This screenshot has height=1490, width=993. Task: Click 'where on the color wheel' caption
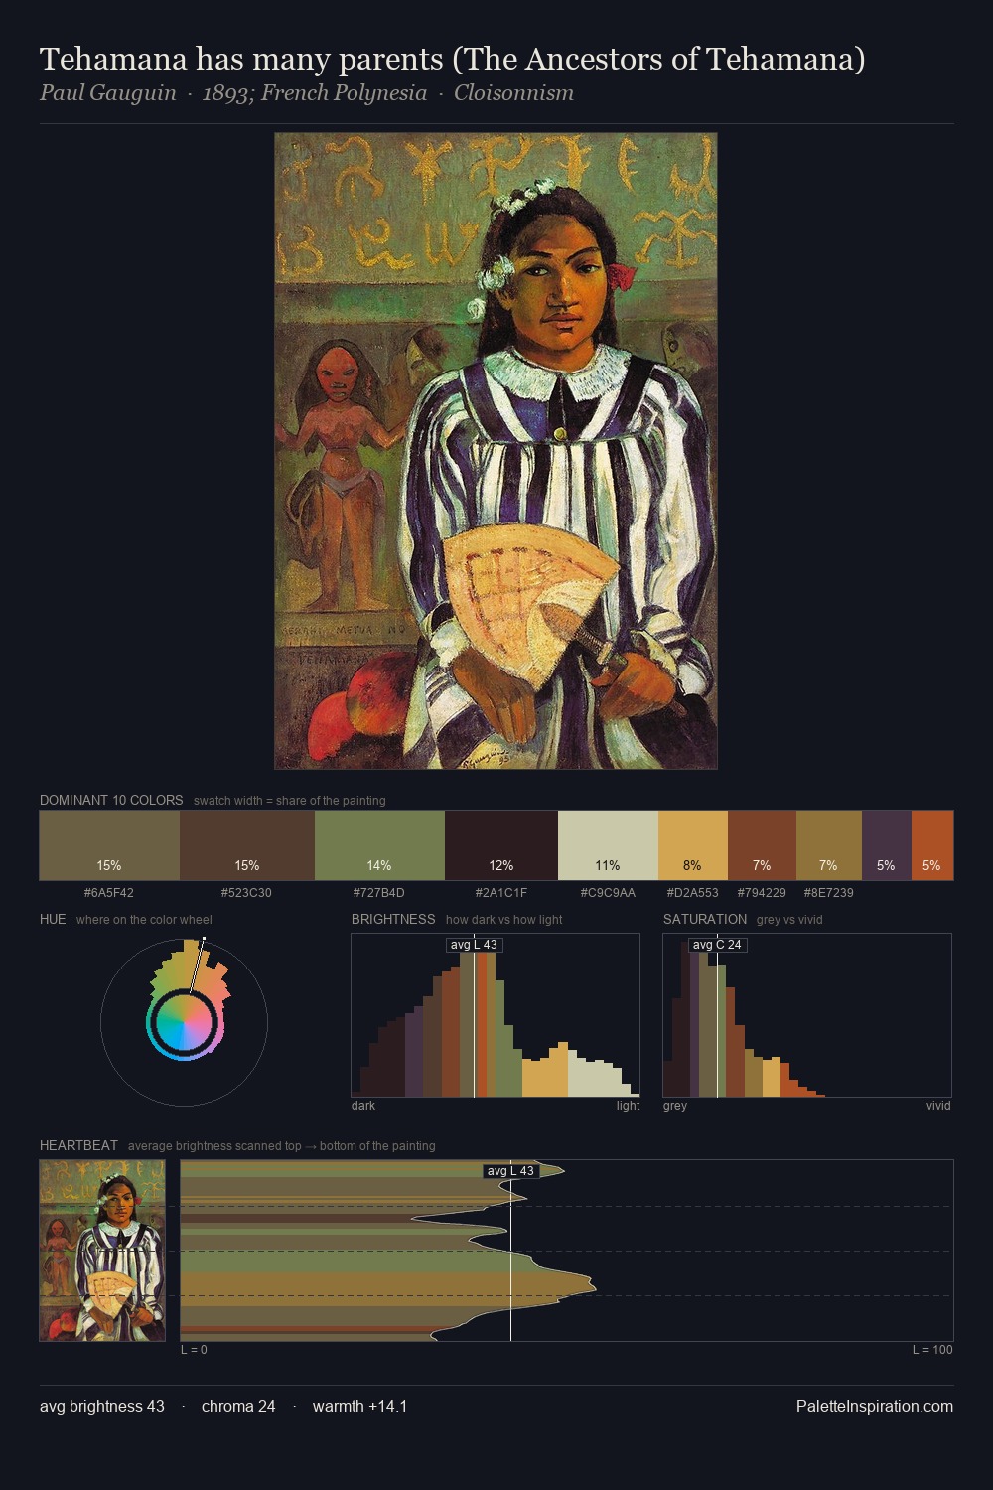(144, 920)
